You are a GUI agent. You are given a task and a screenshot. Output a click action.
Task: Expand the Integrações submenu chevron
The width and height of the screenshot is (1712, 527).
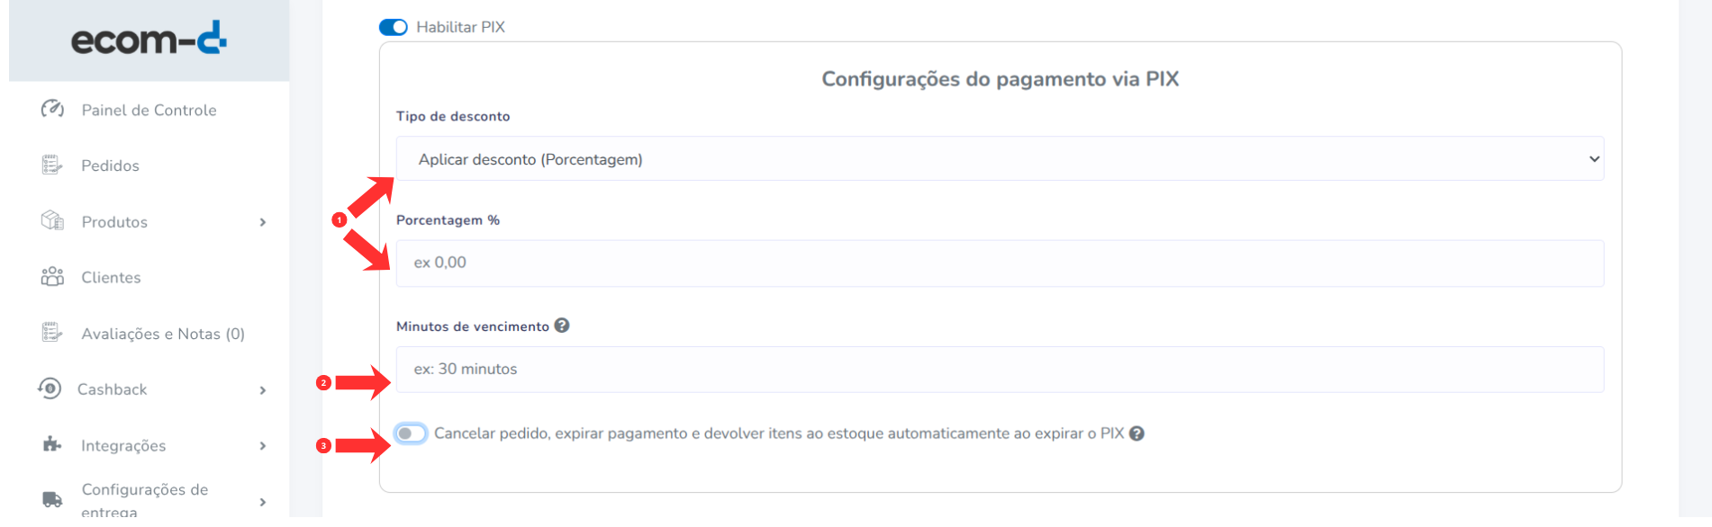tap(263, 446)
